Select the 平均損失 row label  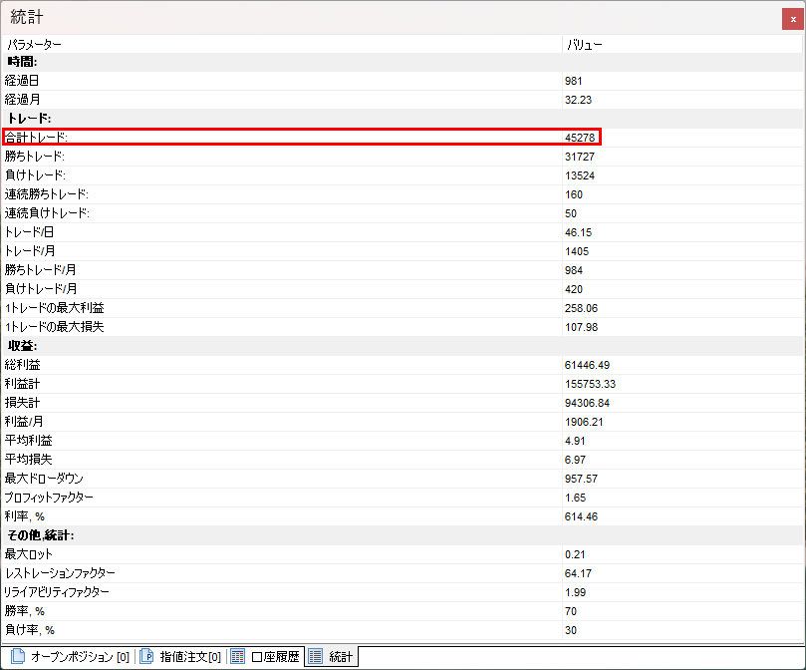pos(28,459)
